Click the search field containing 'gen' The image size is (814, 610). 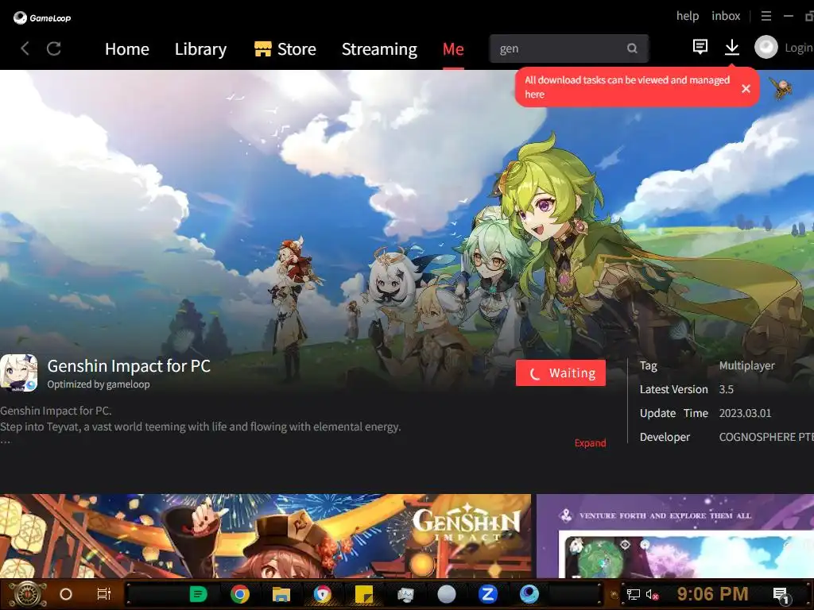(569, 48)
